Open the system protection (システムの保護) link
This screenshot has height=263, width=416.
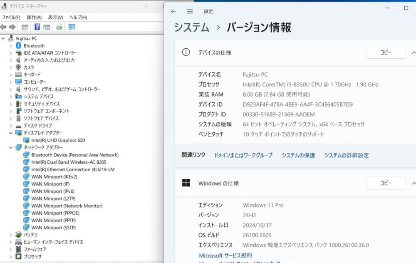click(x=298, y=155)
